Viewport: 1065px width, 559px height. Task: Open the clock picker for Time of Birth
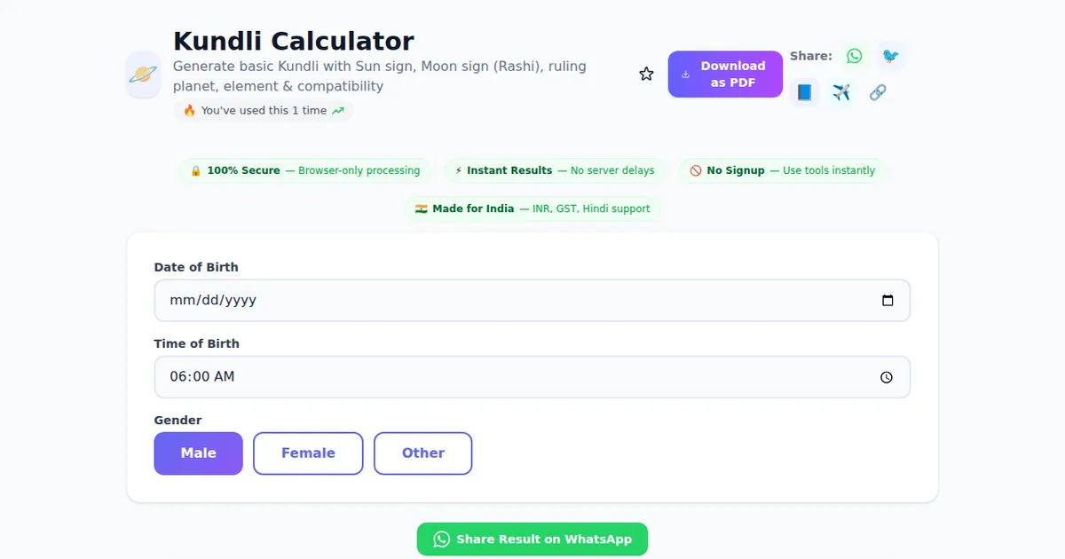click(887, 377)
